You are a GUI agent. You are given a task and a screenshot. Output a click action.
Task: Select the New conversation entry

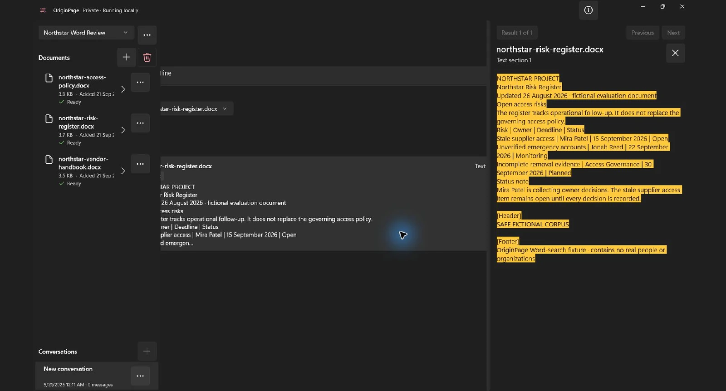pos(97,376)
